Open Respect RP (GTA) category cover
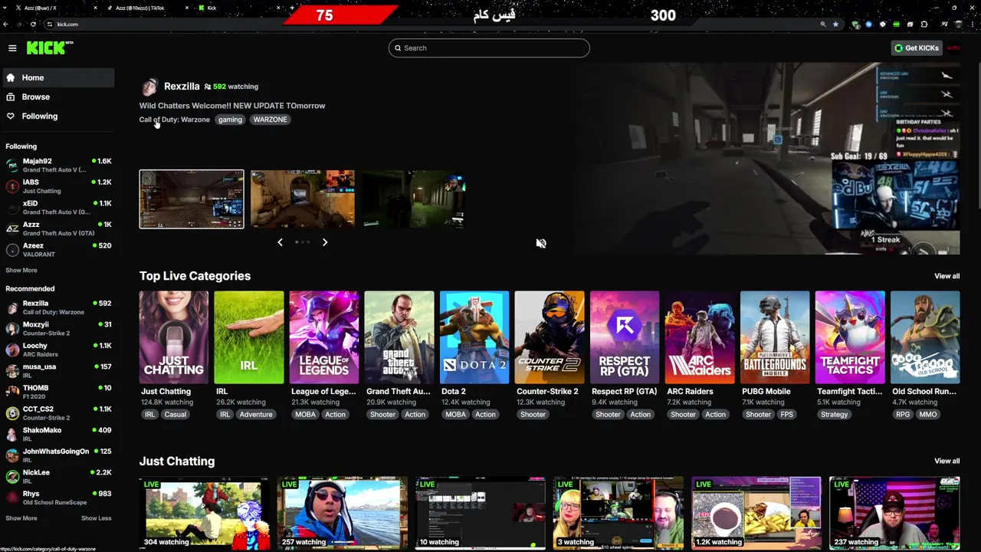 625,337
